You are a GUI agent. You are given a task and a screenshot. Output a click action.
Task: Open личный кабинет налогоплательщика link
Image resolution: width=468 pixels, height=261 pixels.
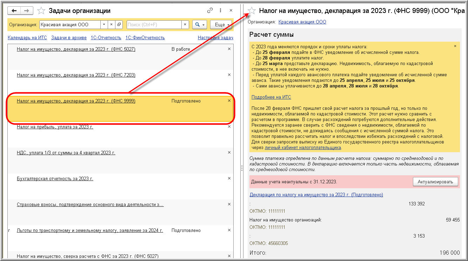tap(303, 148)
